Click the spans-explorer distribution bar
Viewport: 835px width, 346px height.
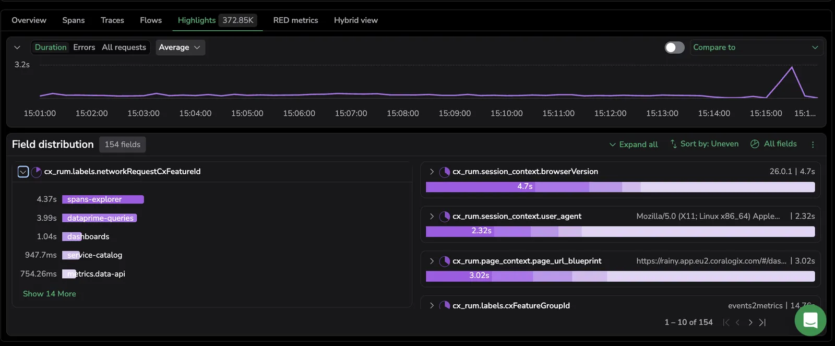103,199
